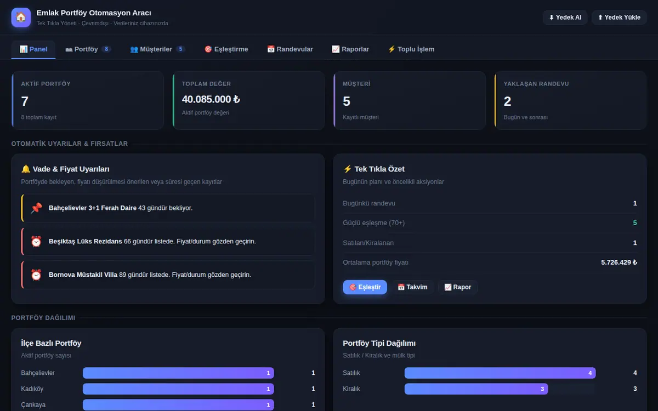Open the Müşteriler tab

coord(157,49)
